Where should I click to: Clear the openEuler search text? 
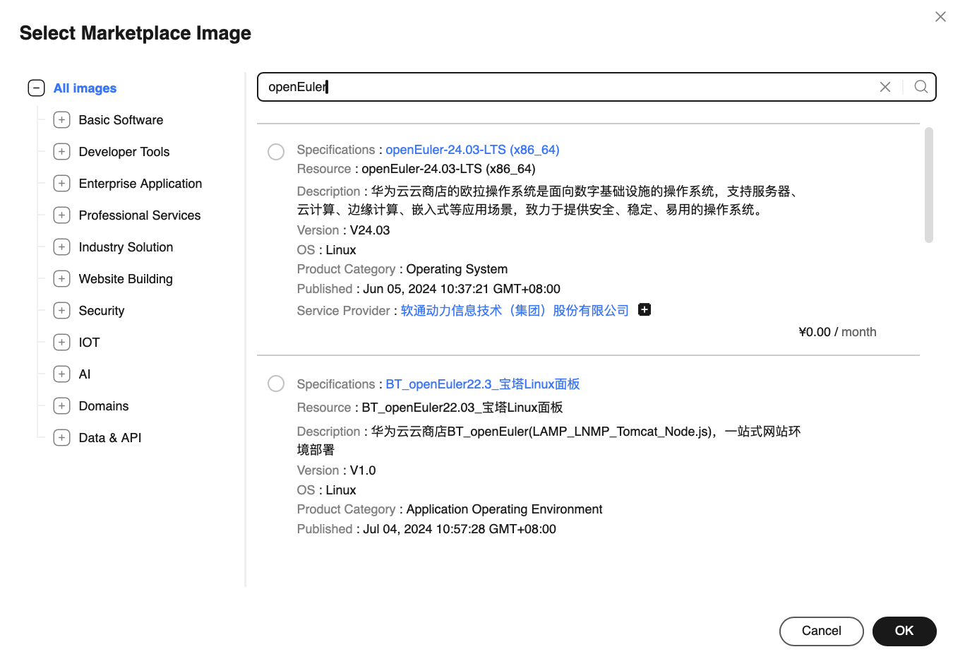pos(885,87)
